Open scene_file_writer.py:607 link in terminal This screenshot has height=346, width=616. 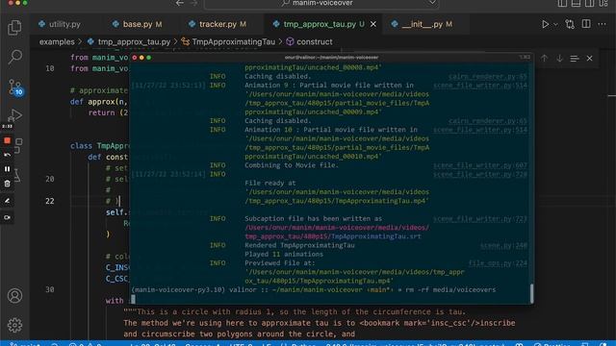(x=480, y=165)
